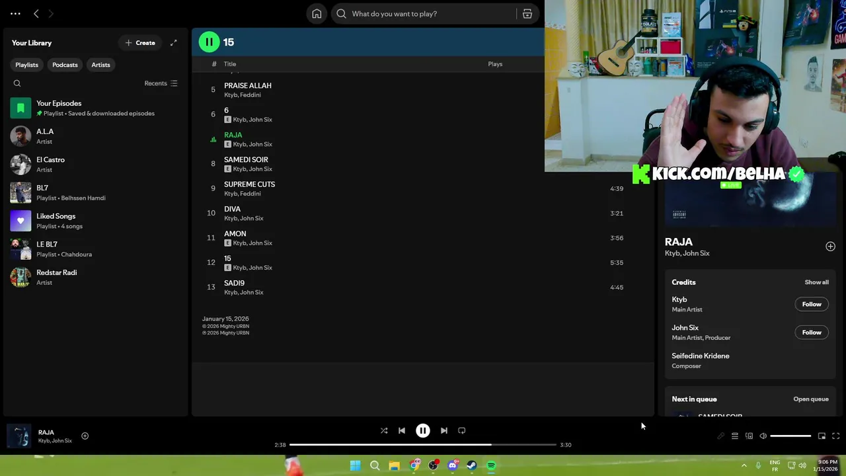Open File Explorer from the taskbar
The height and width of the screenshot is (476, 846).
(x=394, y=466)
